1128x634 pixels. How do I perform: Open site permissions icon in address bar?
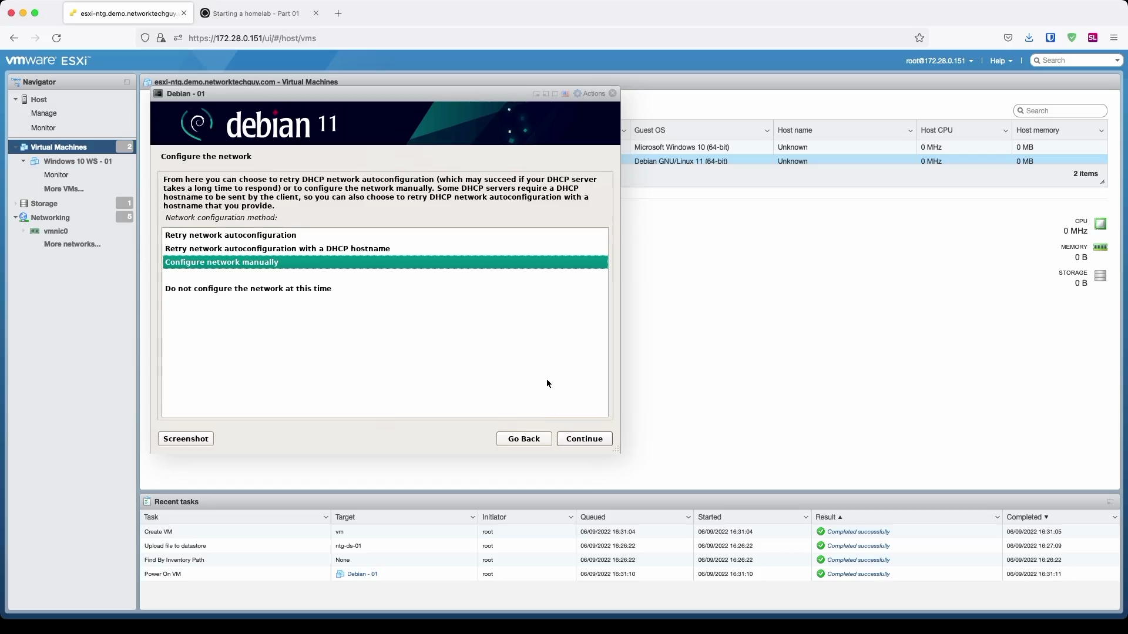coord(178,38)
